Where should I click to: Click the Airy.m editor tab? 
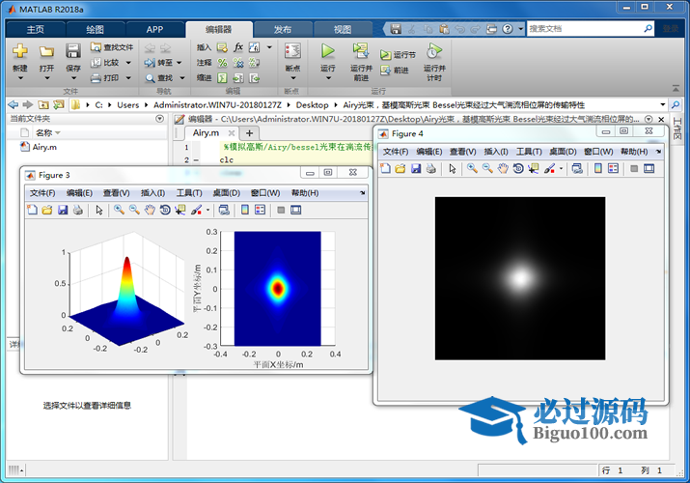[x=206, y=133]
